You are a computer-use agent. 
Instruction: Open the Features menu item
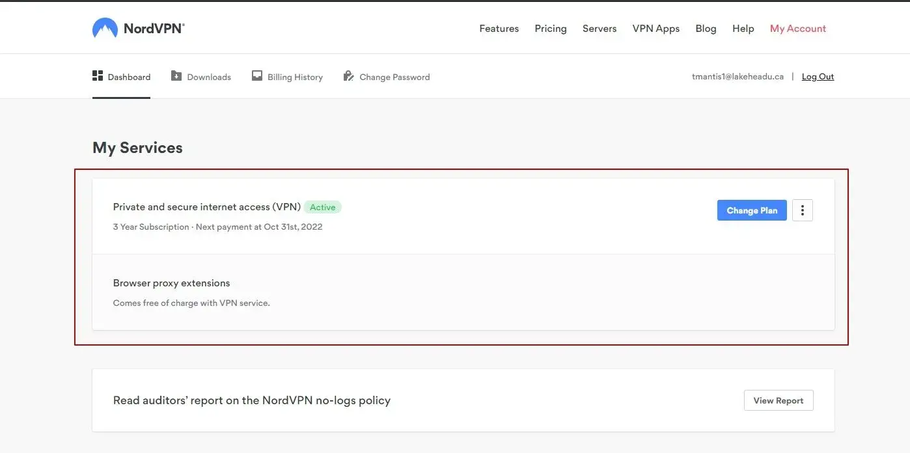pos(499,29)
